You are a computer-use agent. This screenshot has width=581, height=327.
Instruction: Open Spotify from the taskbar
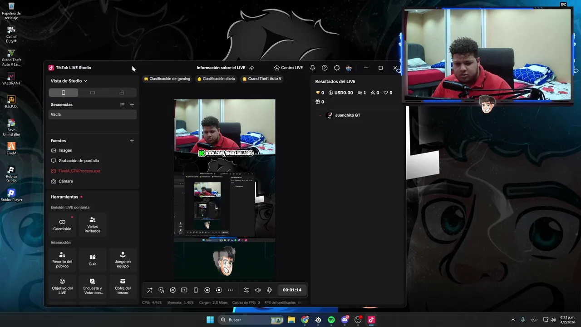point(331,320)
